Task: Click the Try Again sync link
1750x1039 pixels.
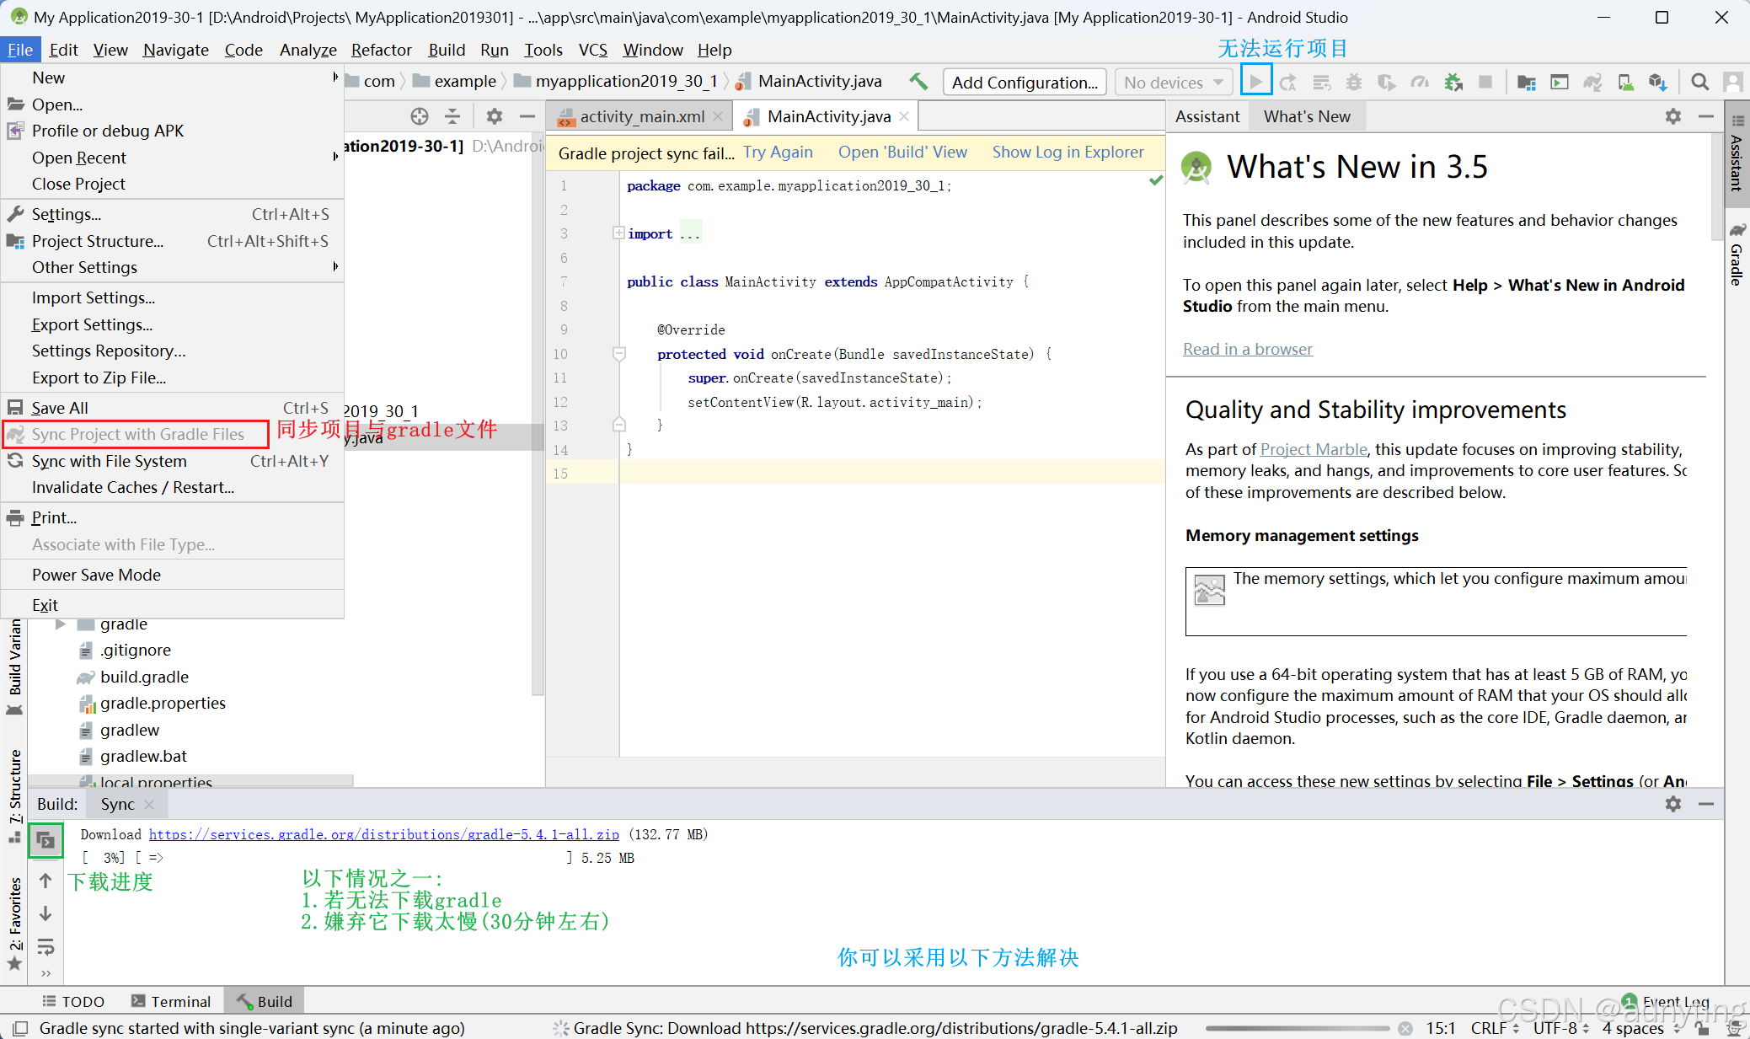Action: [778, 153]
